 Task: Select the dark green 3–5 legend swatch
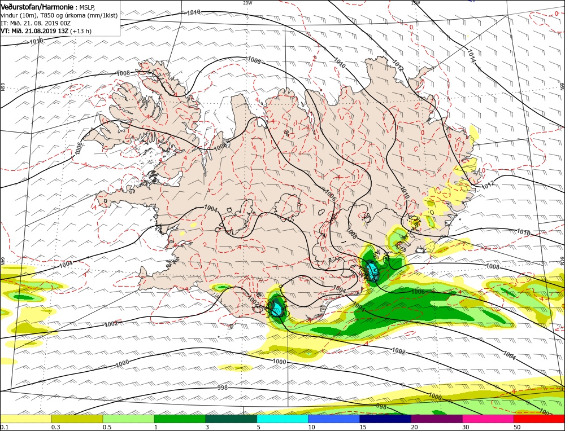pyautogui.click(x=231, y=419)
